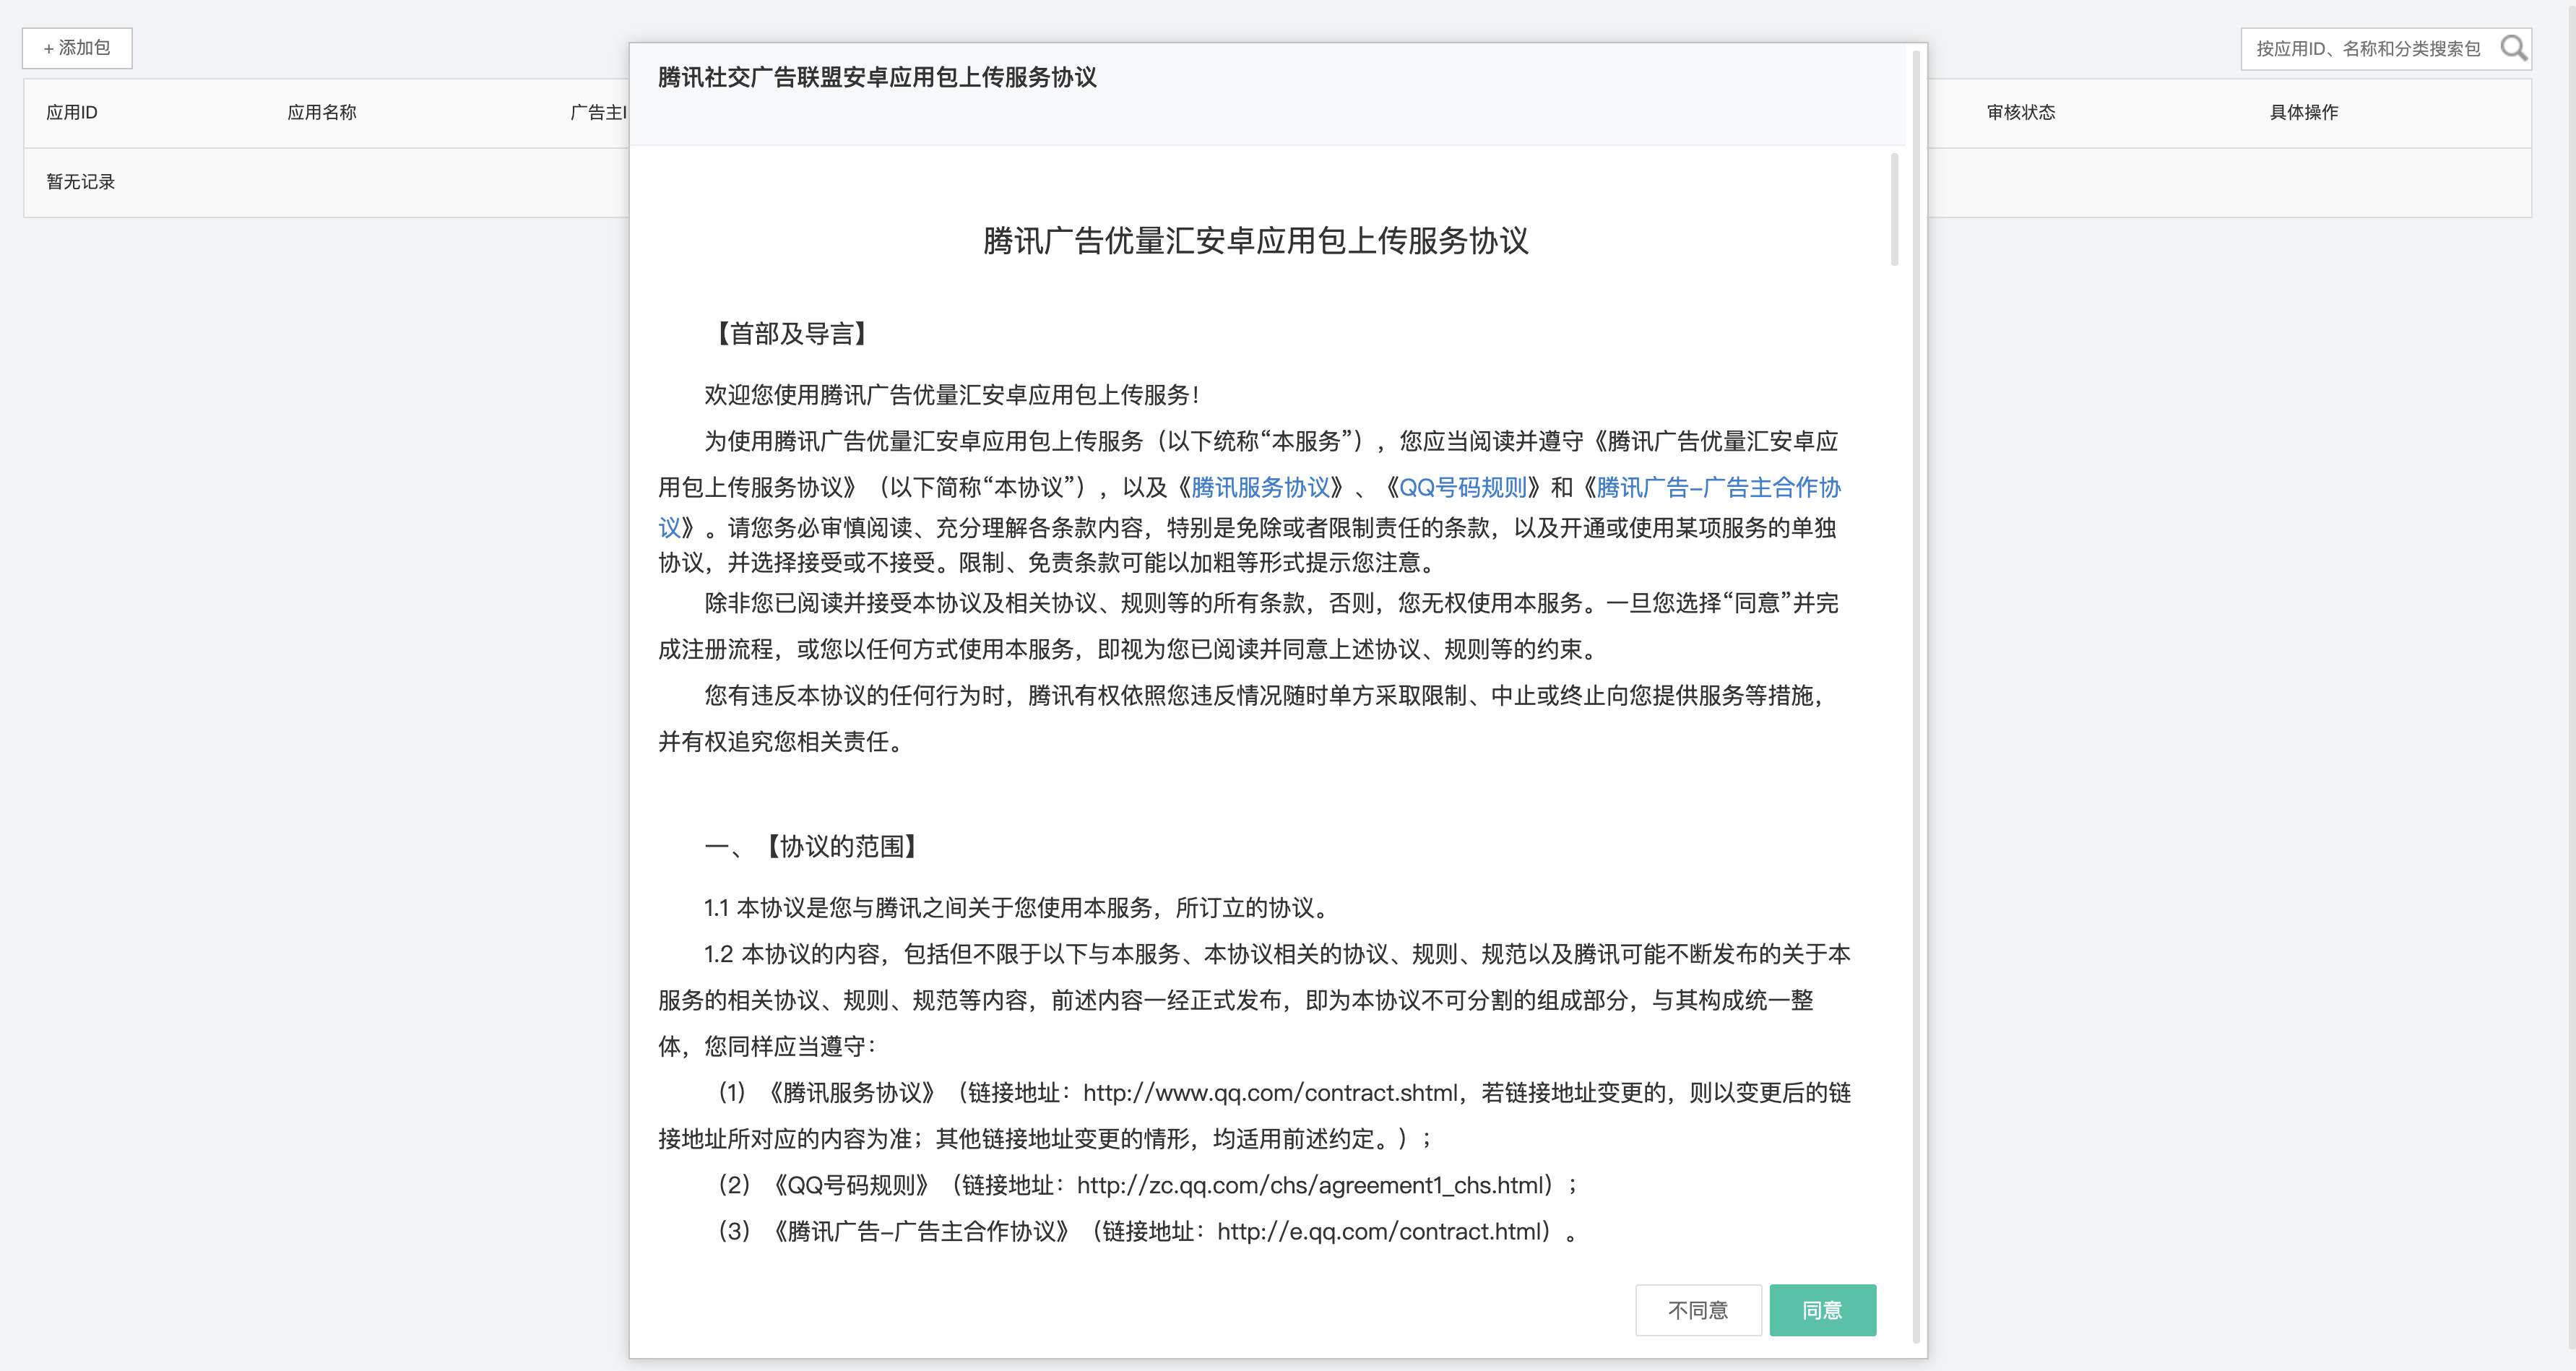The height and width of the screenshot is (1371, 2576).
Task: Click the 添加包 button
Action: coord(77,48)
